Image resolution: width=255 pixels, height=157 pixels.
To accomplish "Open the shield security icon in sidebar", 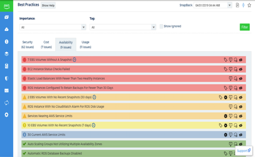I will tap(6, 78).
